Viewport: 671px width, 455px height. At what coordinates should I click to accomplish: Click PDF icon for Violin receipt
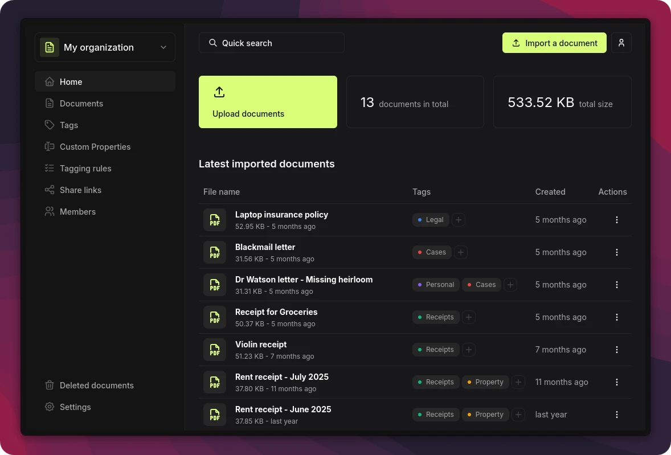coord(214,350)
